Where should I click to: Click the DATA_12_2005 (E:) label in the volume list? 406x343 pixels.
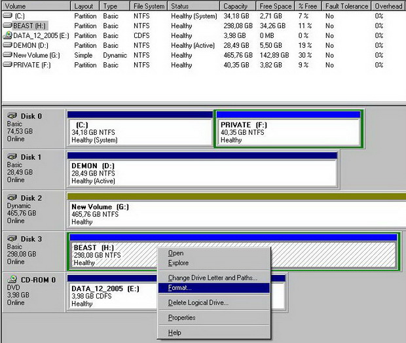pyautogui.click(x=41, y=35)
